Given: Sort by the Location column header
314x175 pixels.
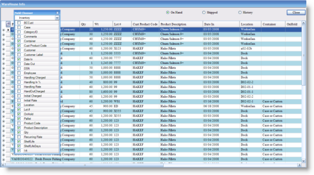Looking at the screenshot, I should click(x=250, y=24).
